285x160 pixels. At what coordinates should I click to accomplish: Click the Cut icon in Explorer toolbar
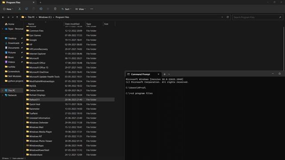click(20, 9)
